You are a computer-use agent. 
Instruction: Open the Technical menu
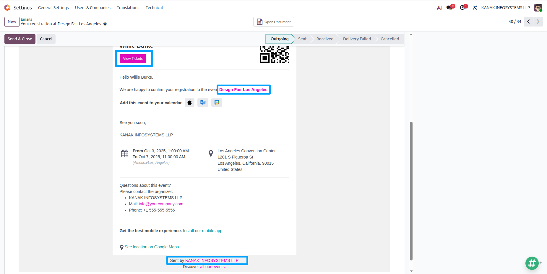pyautogui.click(x=154, y=8)
